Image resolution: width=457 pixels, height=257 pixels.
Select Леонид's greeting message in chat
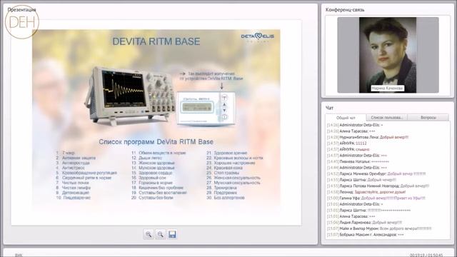click(x=366, y=192)
